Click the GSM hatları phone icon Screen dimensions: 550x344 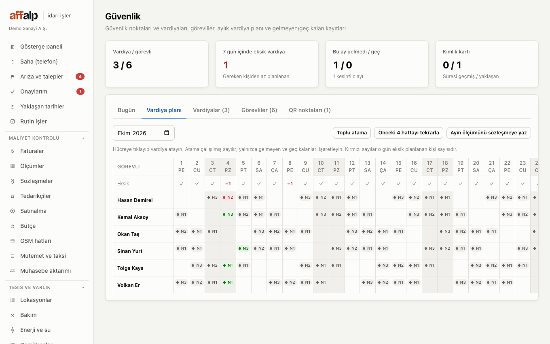pyautogui.click(x=13, y=241)
